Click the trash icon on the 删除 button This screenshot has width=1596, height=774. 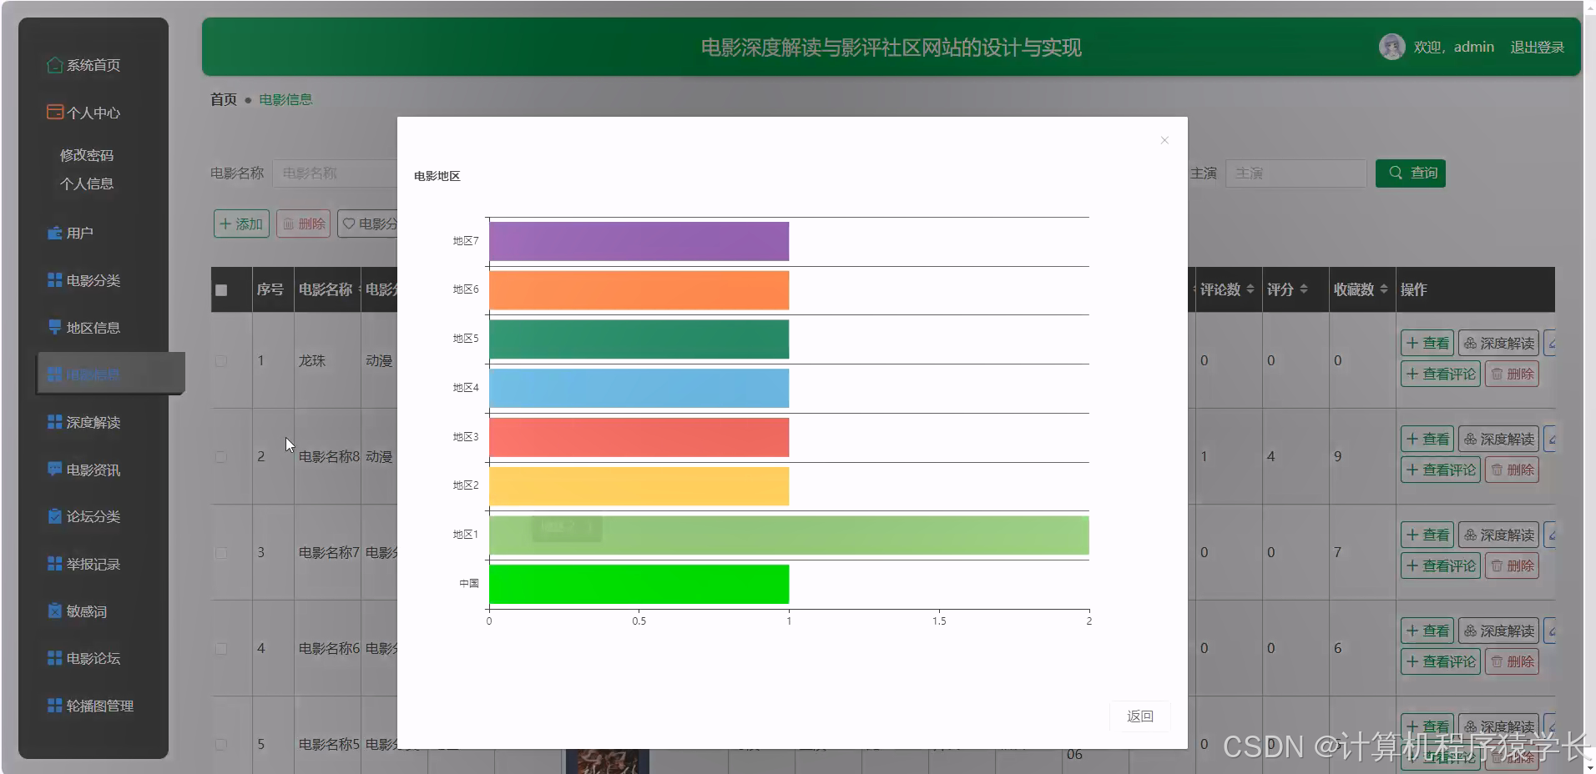(288, 224)
